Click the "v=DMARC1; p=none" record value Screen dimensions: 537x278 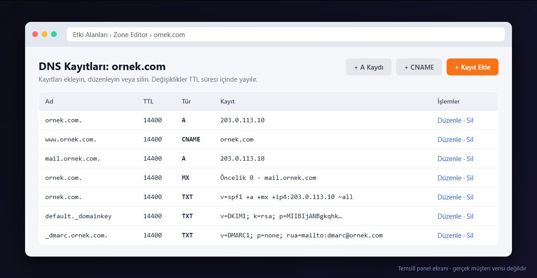(x=302, y=236)
